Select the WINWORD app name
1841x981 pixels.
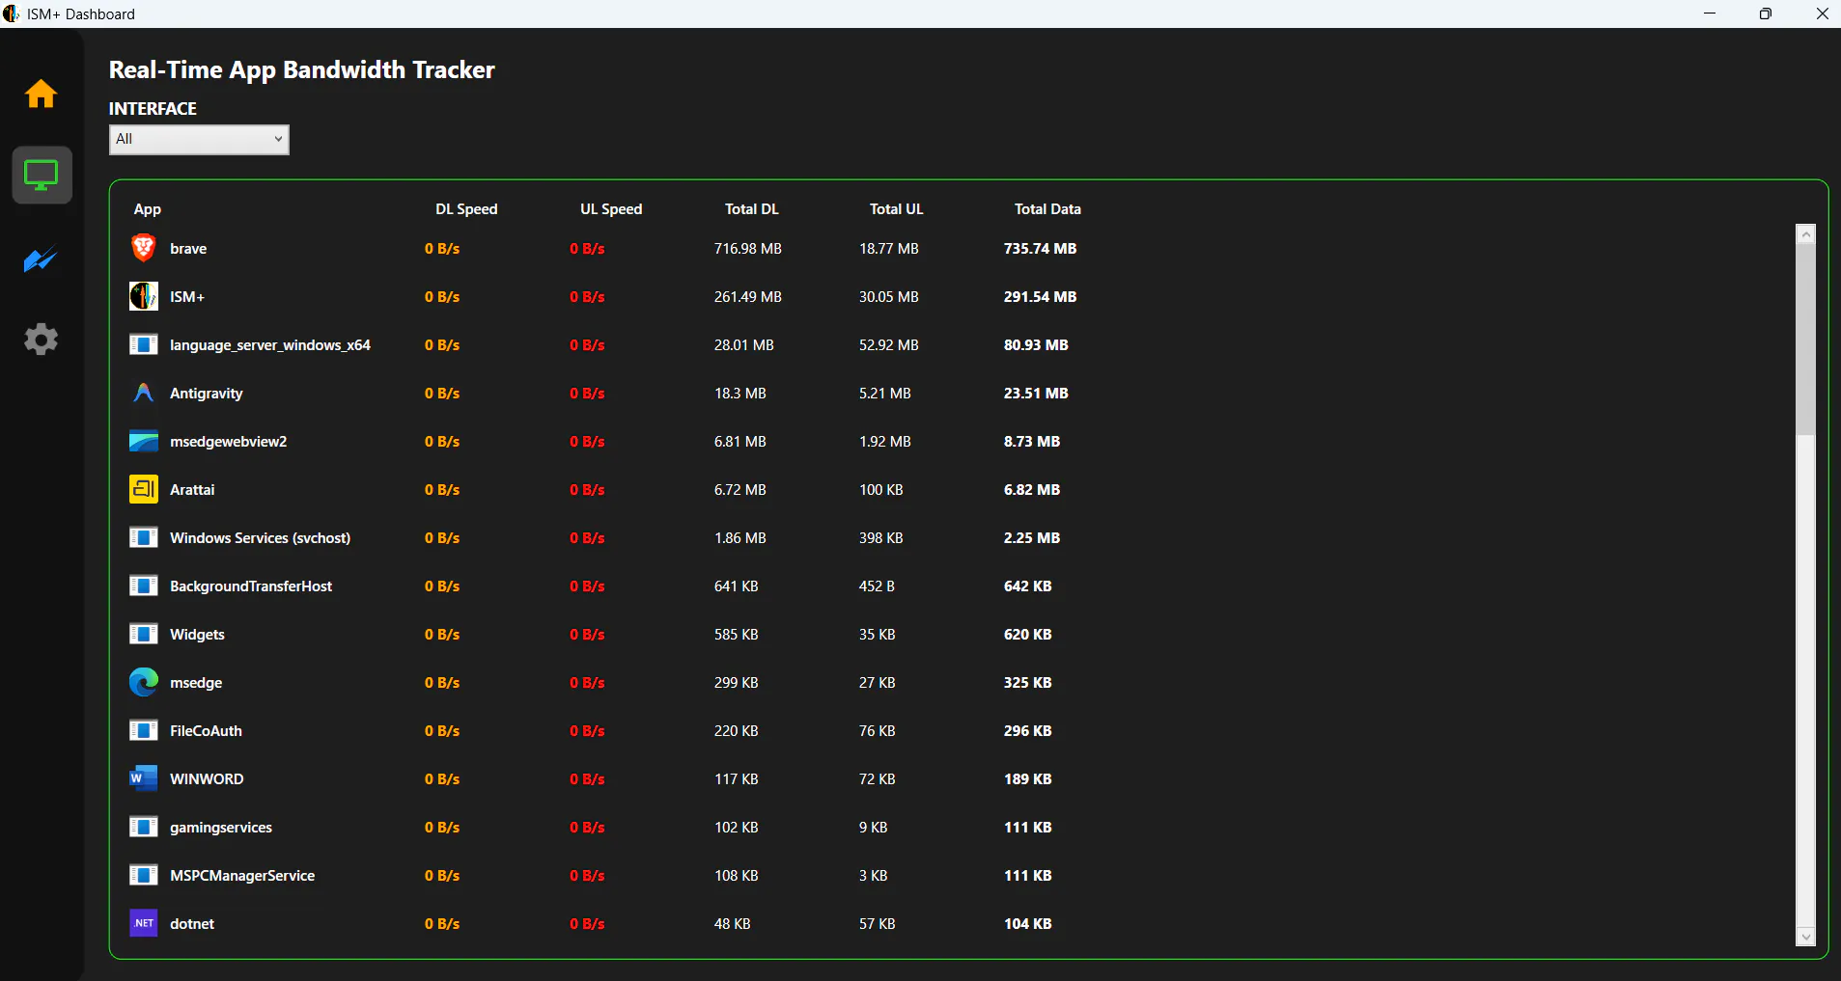(x=207, y=779)
